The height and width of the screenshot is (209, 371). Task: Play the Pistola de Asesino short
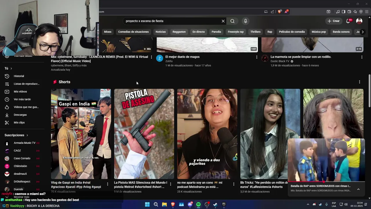[144, 134]
